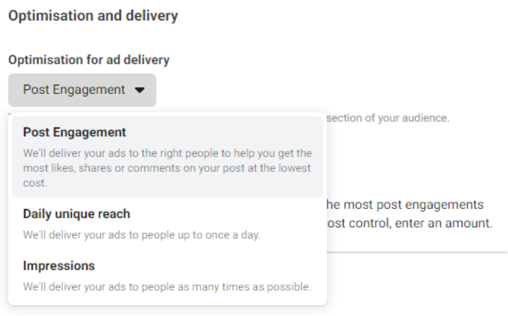Viewport: 508px width, 316px height.
Task: Click the likes, shares or comments description
Action: pos(167,168)
